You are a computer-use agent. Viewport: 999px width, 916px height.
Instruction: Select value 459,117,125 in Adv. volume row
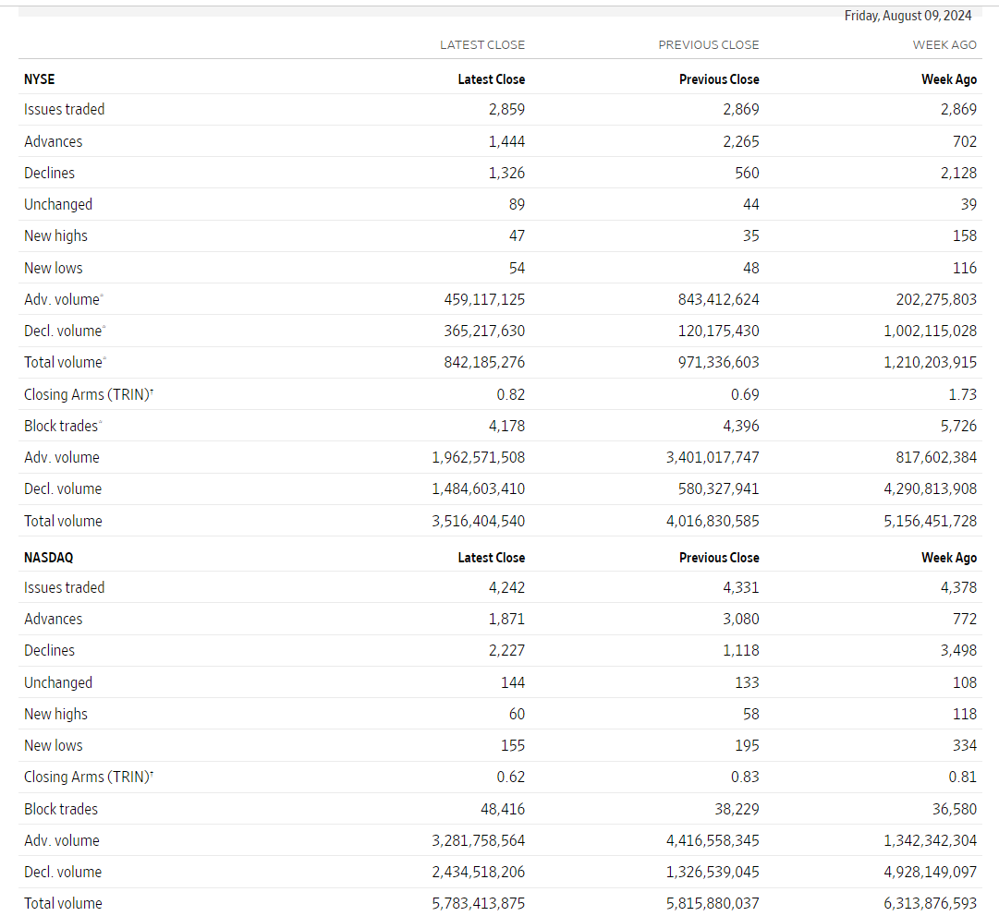[484, 300]
